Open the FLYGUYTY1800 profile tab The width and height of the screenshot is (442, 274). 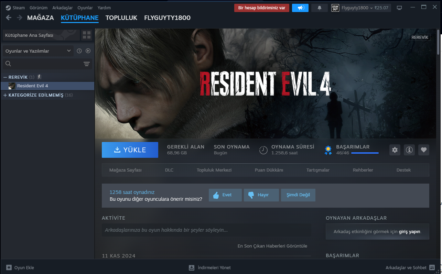[x=167, y=18]
